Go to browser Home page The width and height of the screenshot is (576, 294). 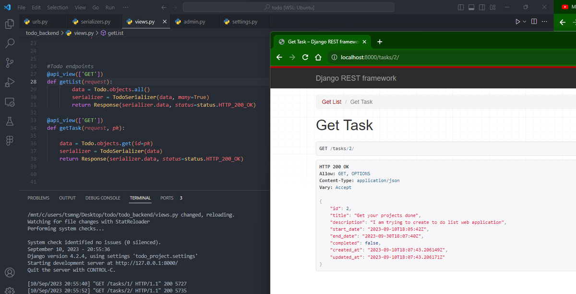coord(318,58)
